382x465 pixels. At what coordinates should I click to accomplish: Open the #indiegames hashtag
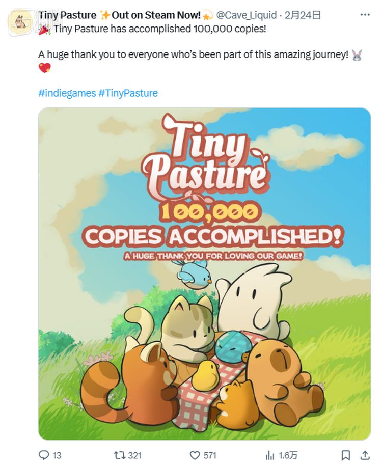click(x=67, y=93)
